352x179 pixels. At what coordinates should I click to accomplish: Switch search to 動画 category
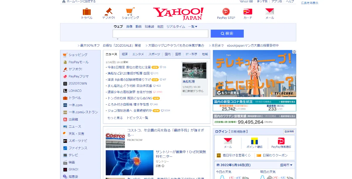tap(138, 26)
